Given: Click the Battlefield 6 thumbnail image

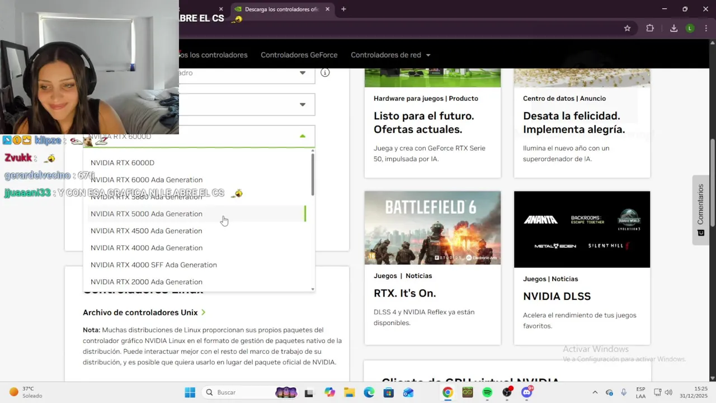Looking at the screenshot, I should click(432, 228).
